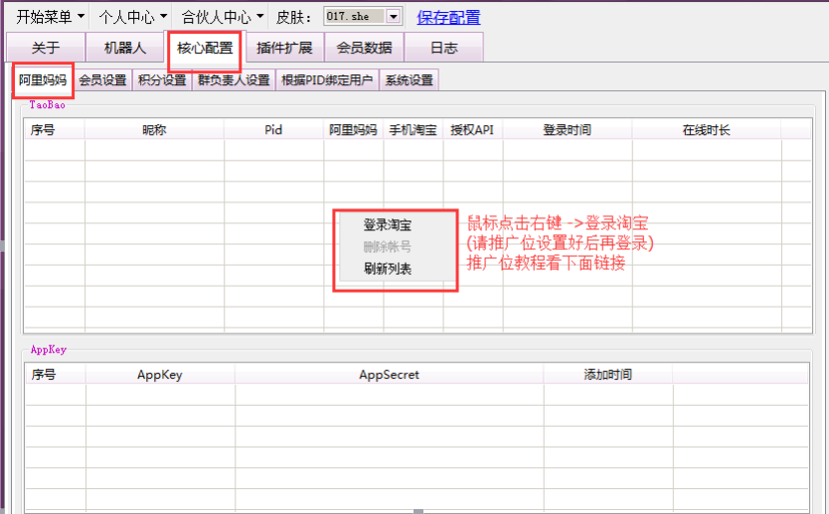
Task: Select the 阿里妈妈 sub-tab
Action: click(43, 80)
